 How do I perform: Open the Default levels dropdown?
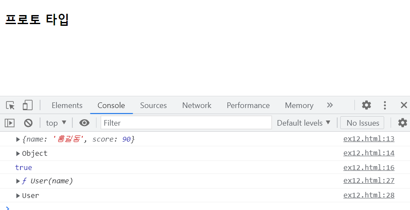[x=304, y=123]
